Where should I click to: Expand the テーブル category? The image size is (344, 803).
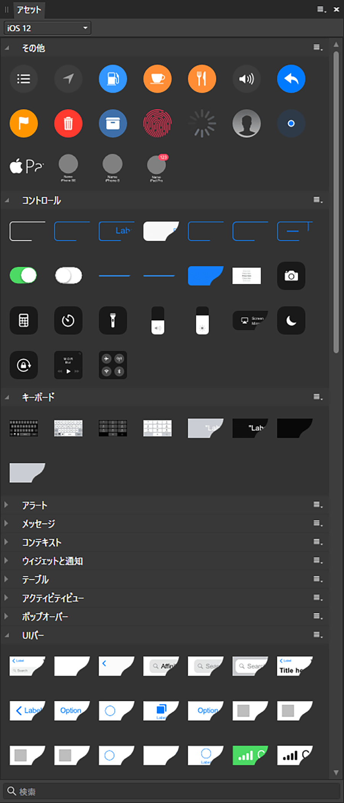6,579
